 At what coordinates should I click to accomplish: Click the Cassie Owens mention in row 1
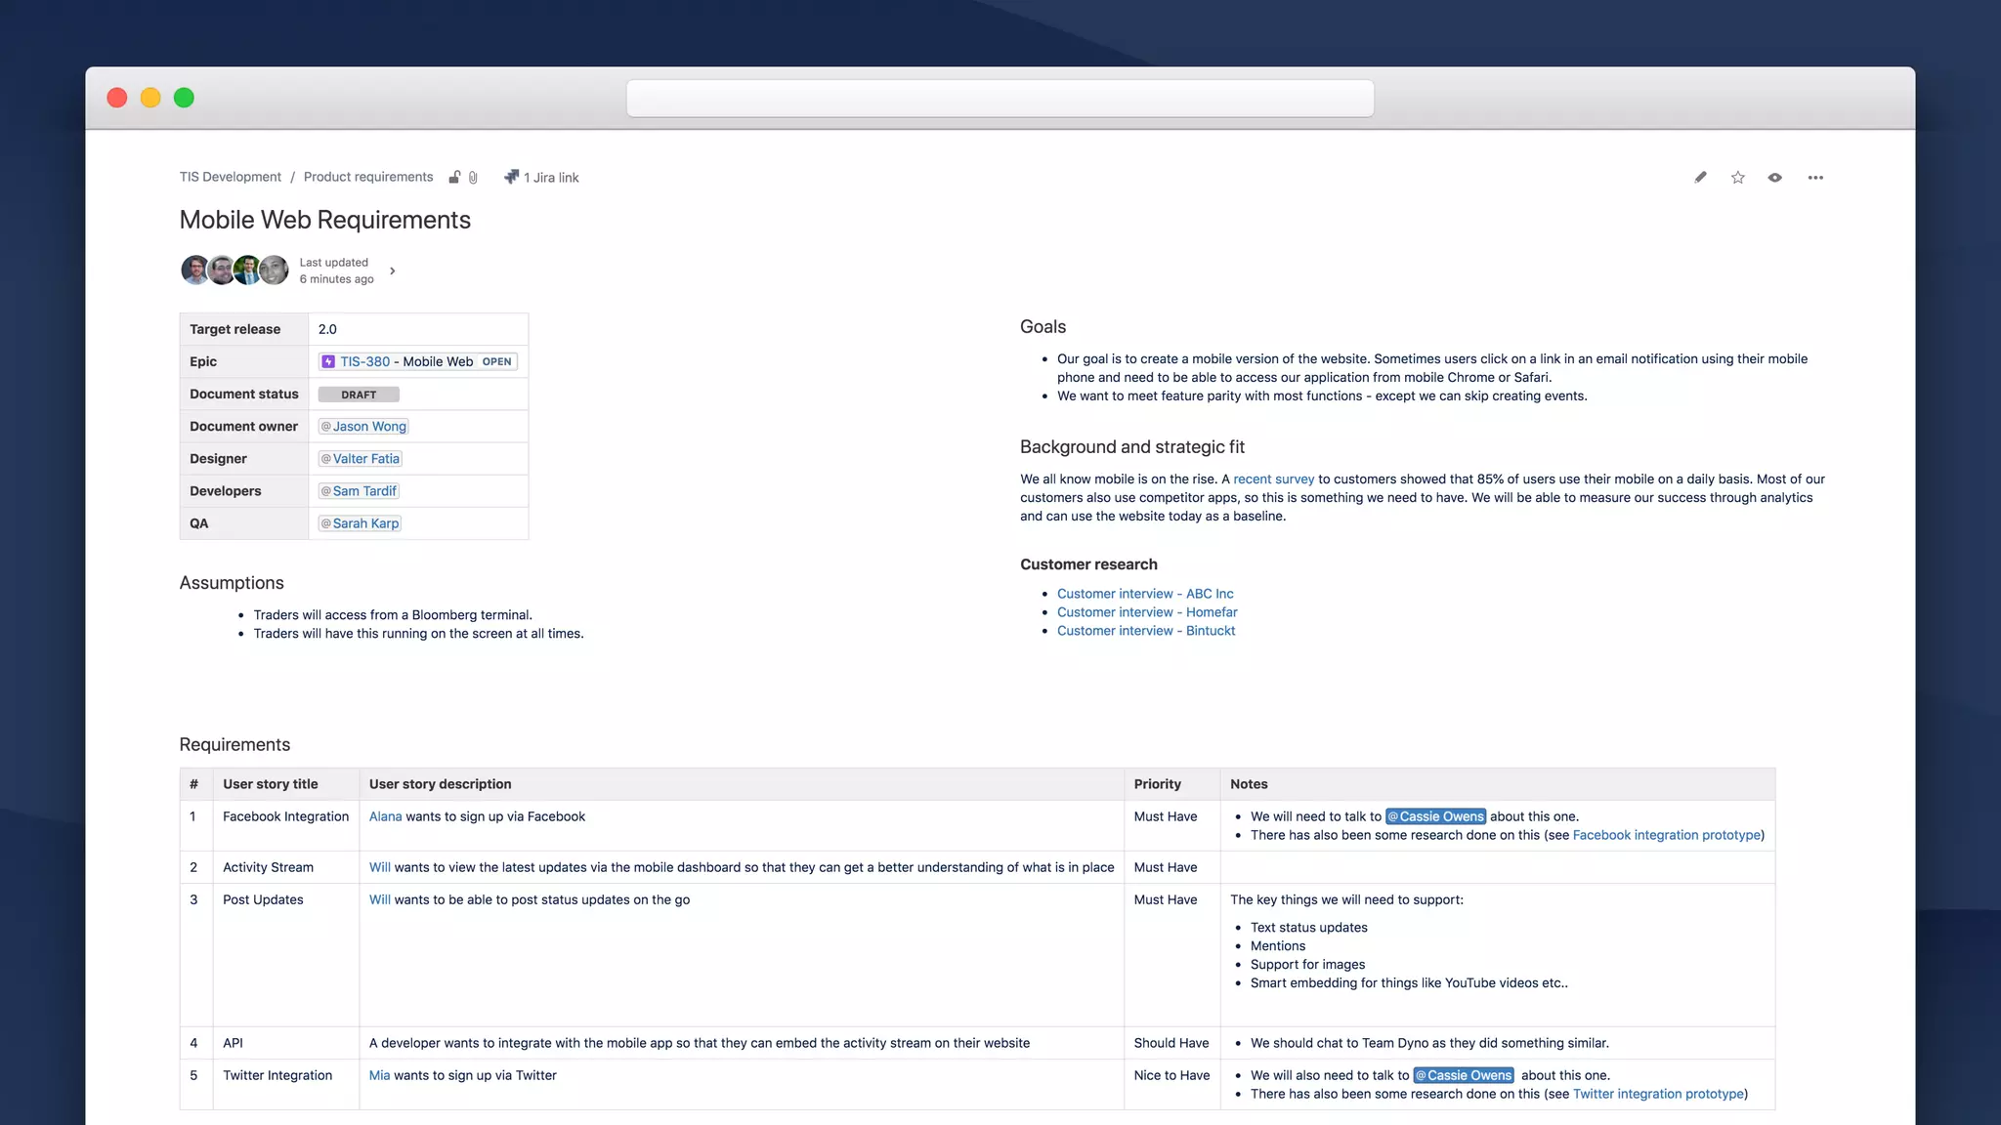1435,816
